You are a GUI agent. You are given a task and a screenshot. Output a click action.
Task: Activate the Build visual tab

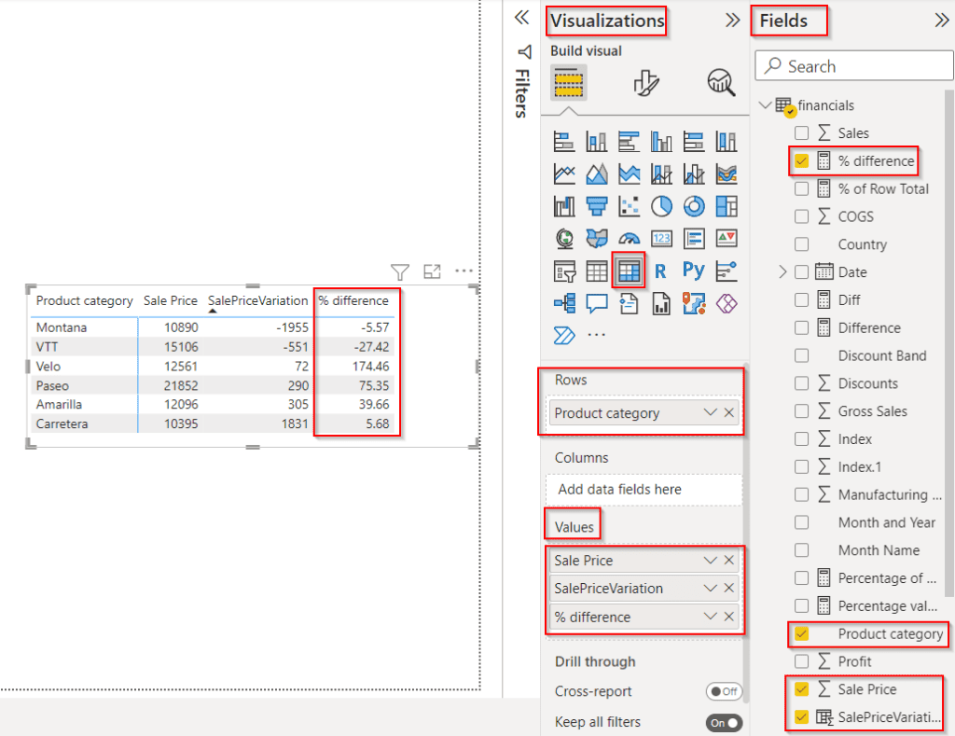pyautogui.click(x=569, y=82)
